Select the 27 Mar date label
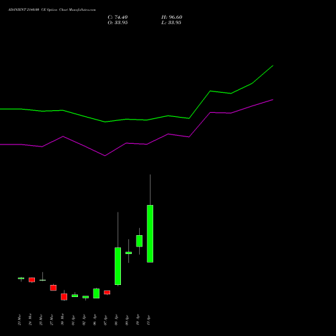This screenshot has height=336, width=336. point(52,320)
